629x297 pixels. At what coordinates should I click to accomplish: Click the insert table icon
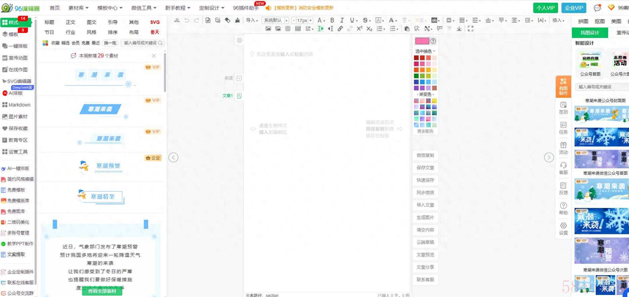[298, 29]
